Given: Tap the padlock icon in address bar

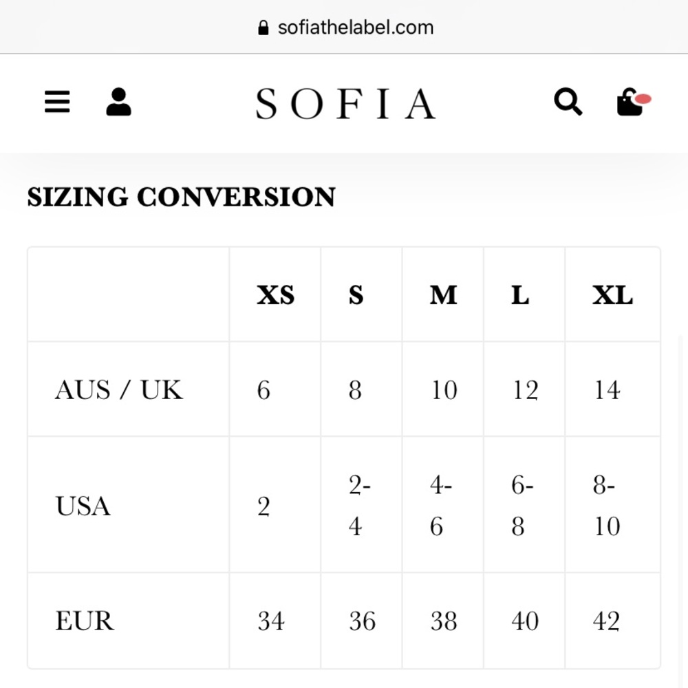Looking at the screenshot, I should click(x=263, y=28).
